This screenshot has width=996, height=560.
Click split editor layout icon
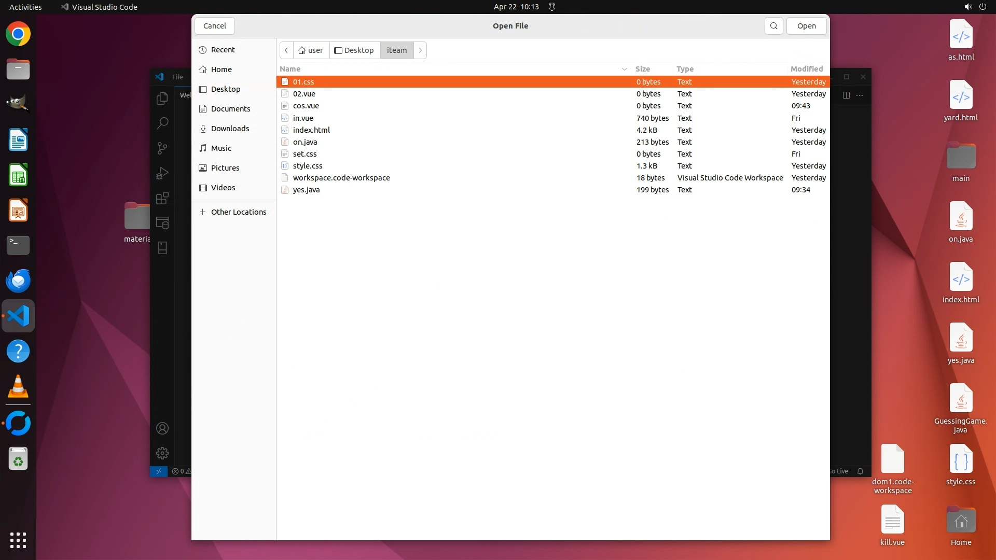tap(846, 95)
